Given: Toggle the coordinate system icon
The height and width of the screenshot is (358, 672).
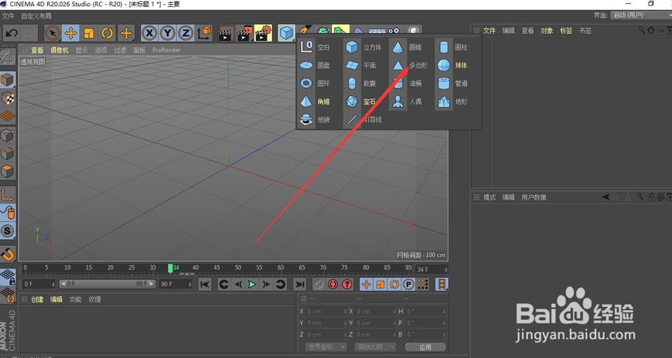Looking at the screenshot, I should point(204,33).
